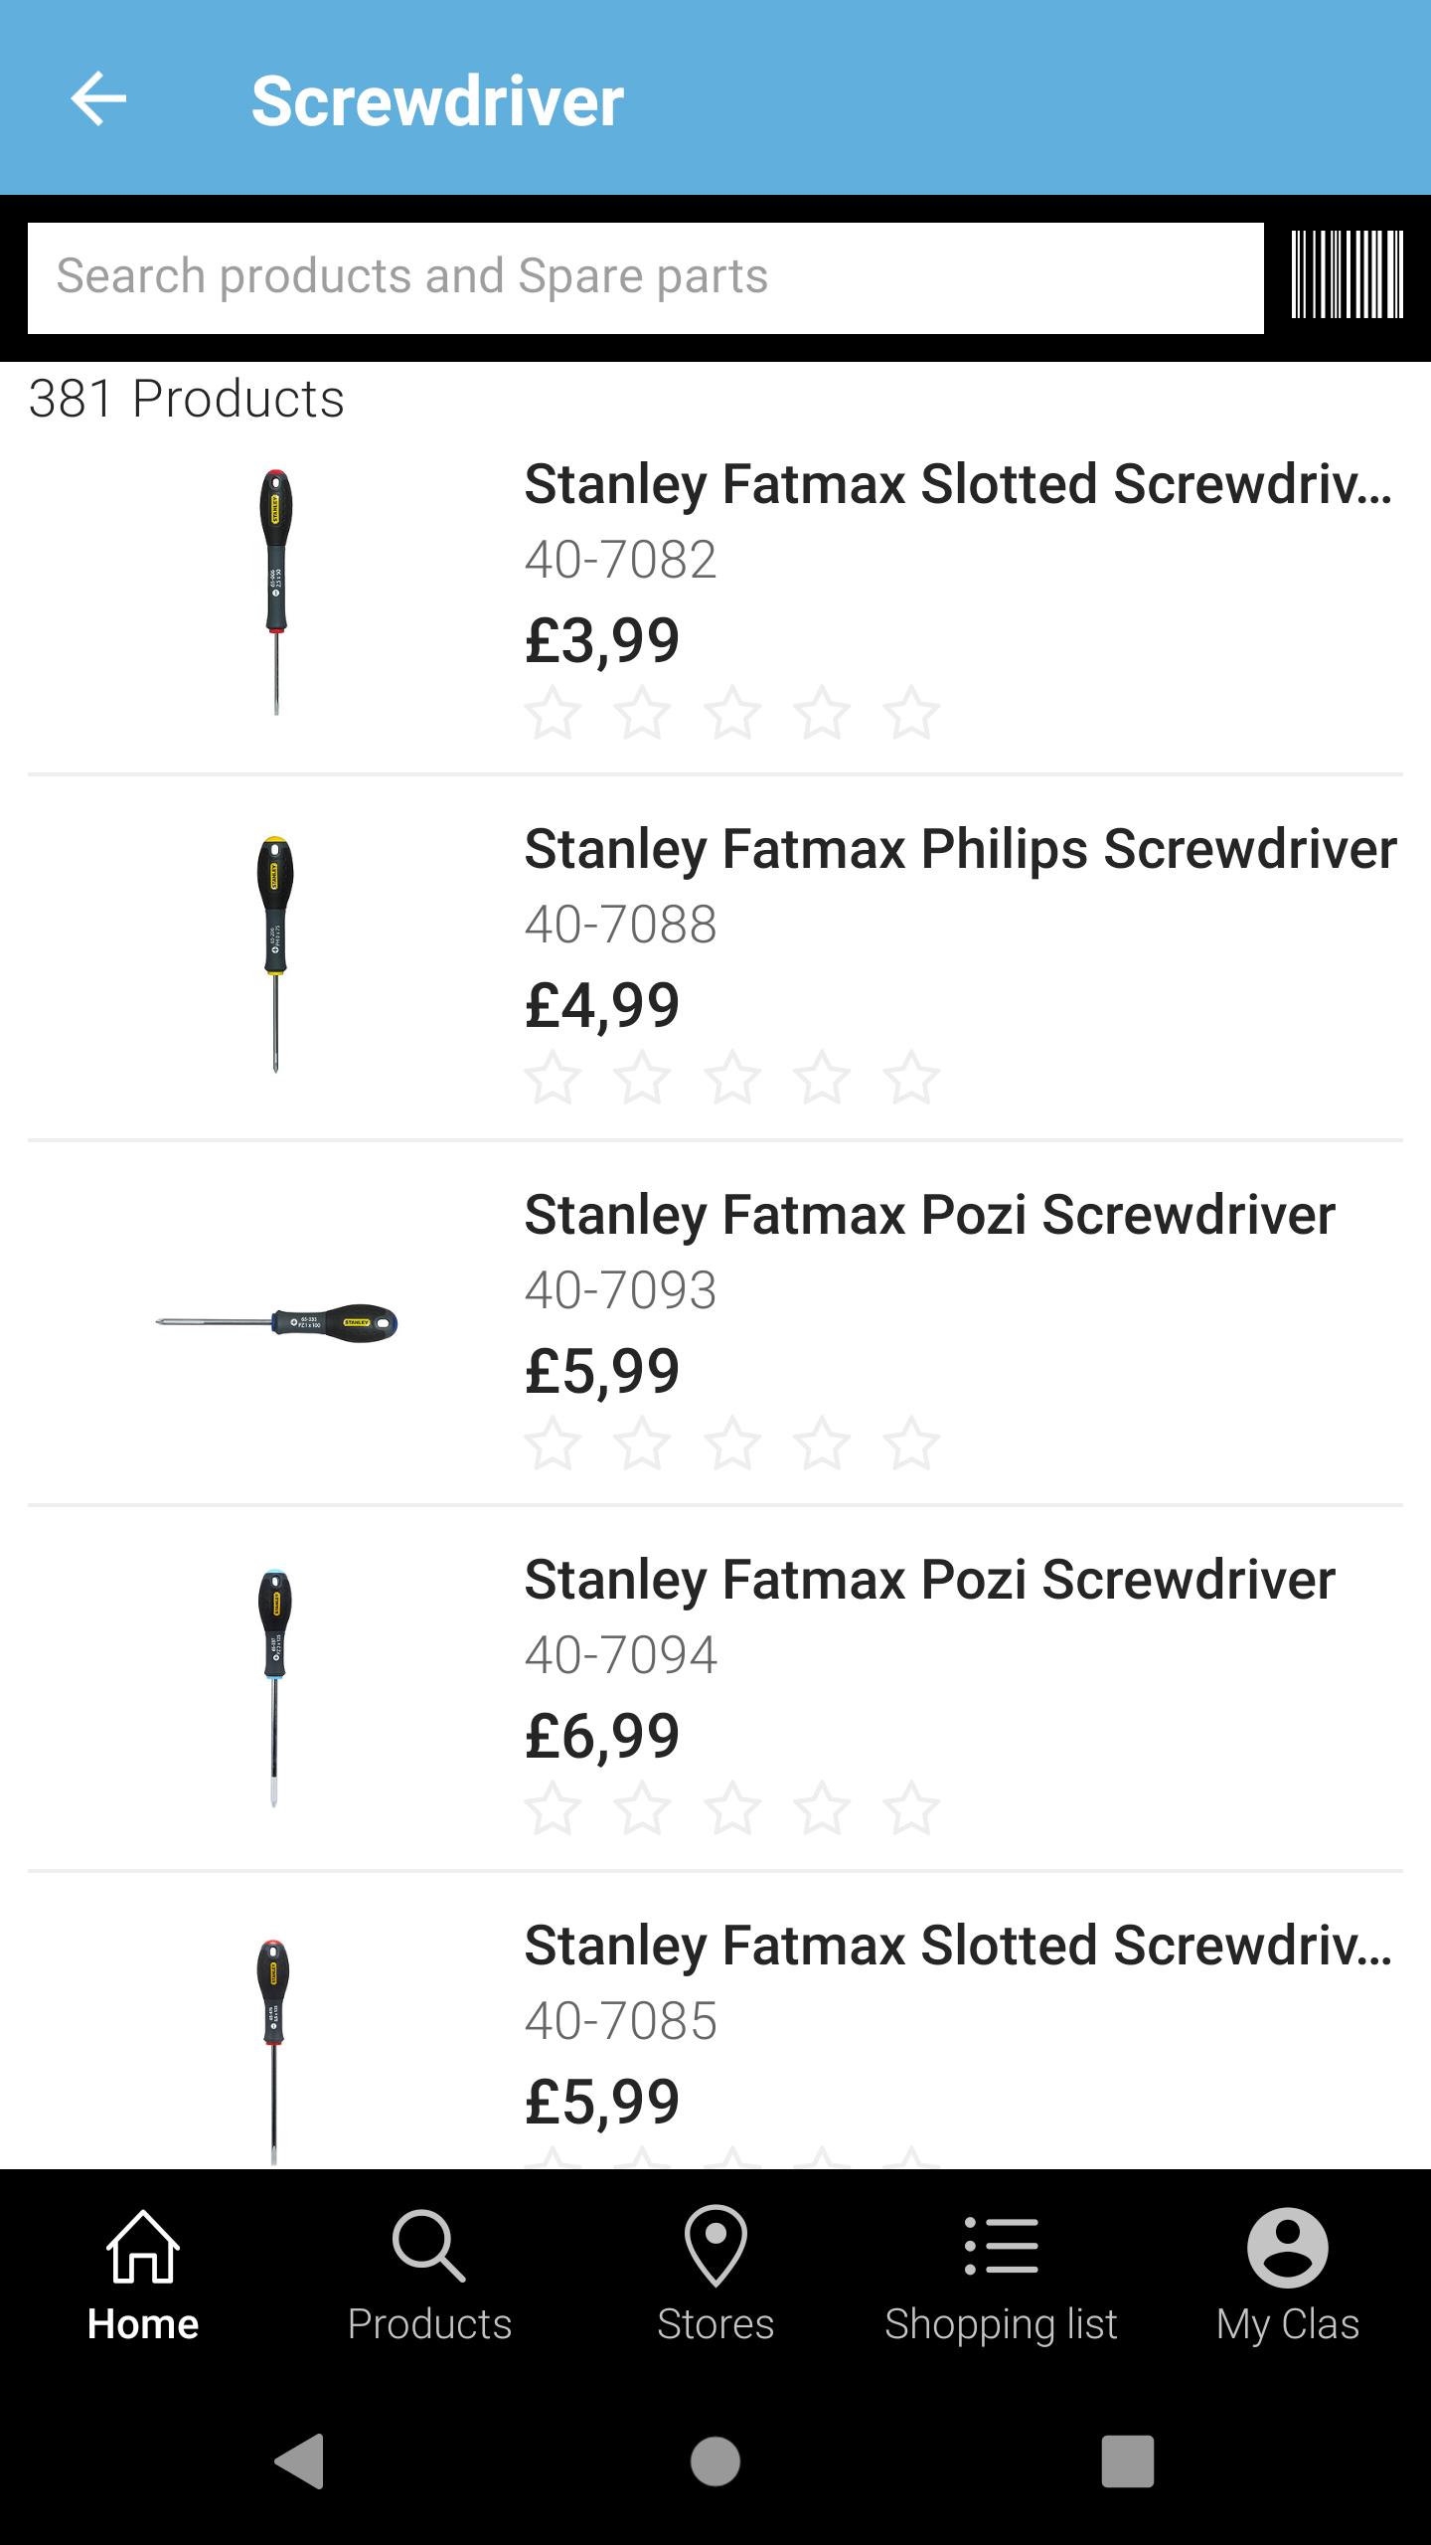
Task: Click the first star on item 40-7088
Action: point(553,1078)
